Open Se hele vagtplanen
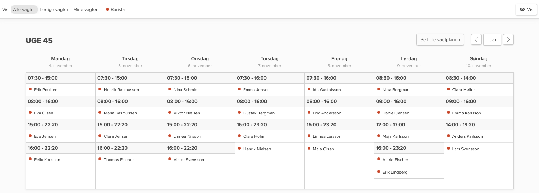 point(440,40)
